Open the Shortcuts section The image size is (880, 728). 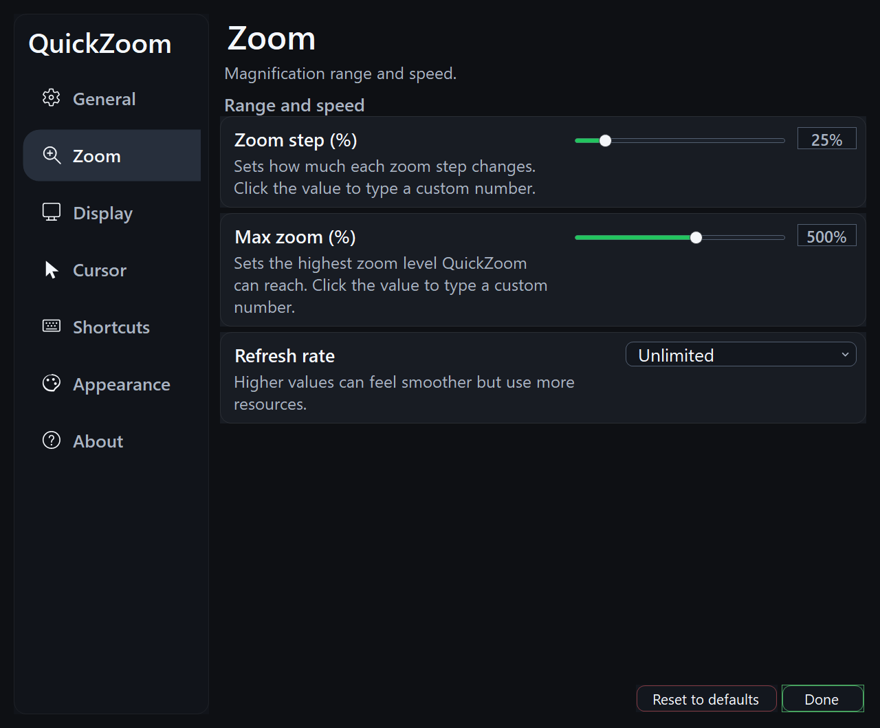pyautogui.click(x=112, y=327)
